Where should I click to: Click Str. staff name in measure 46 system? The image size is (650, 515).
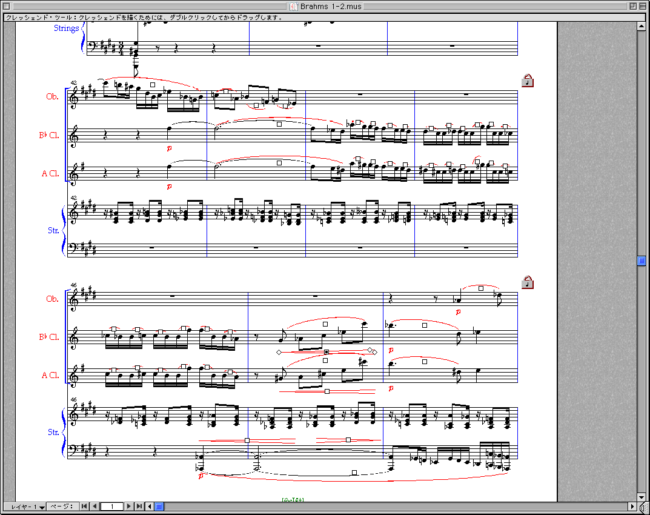(53, 432)
